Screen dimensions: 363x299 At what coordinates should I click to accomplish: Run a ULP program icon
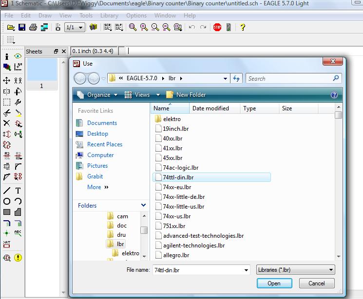tap(119, 27)
